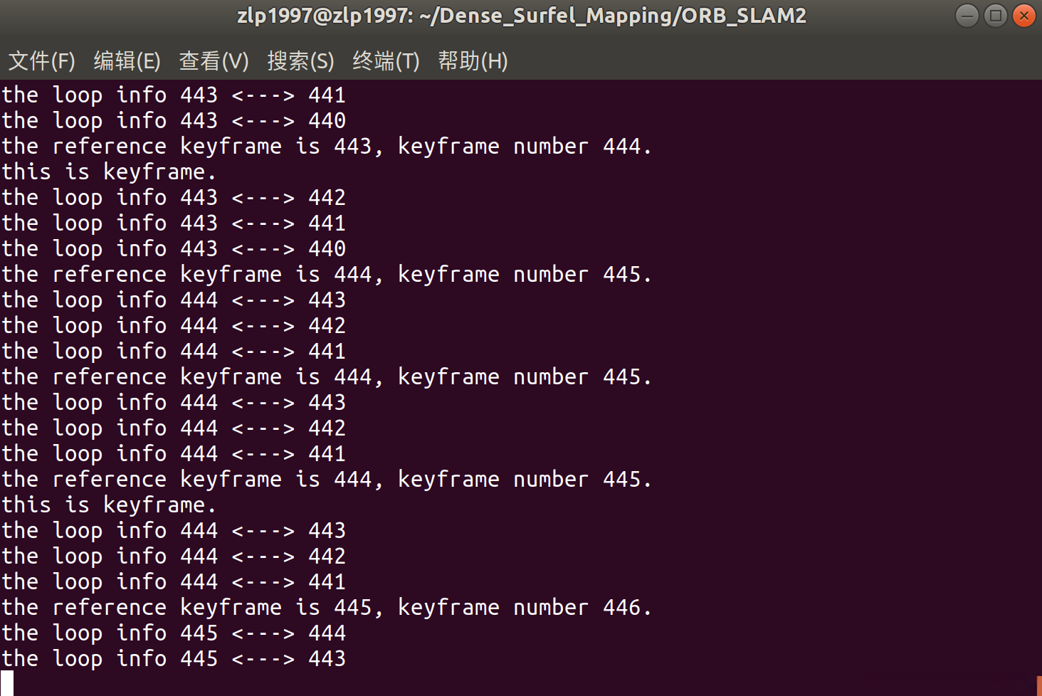The image size is (1042, 696).
Task: Click the first "this is keyframe." line
Action: click(108, 172)
